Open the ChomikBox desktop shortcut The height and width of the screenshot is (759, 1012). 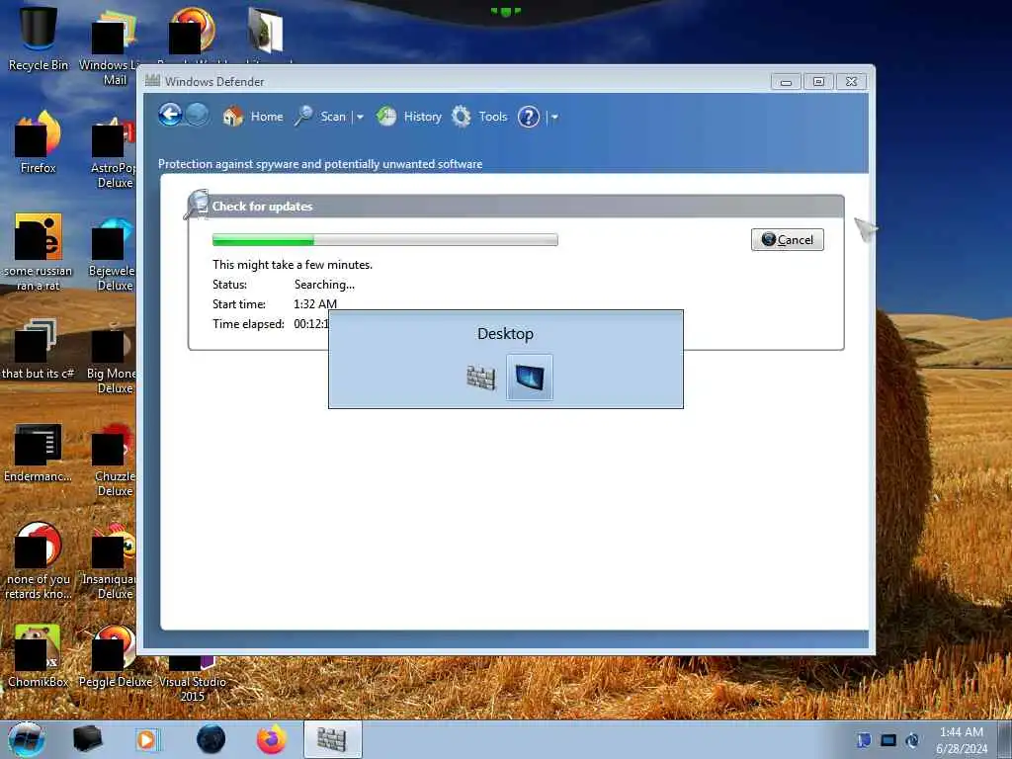coord(39,655)
